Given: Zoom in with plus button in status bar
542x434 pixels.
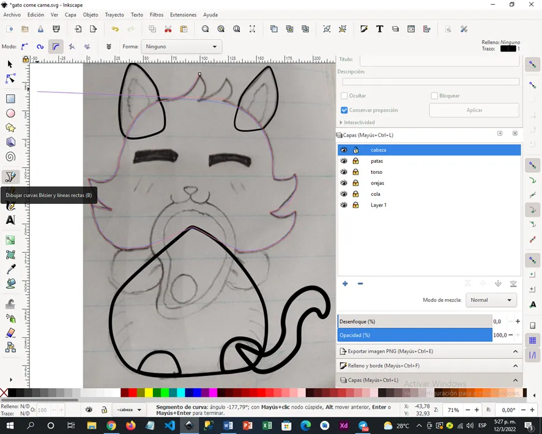Looking at the screenshot, I should click(x=477, y=410).
